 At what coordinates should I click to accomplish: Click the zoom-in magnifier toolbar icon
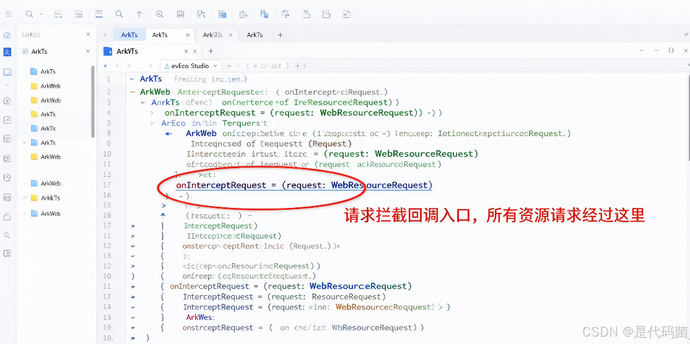[160, 14]
